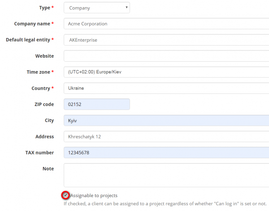
Task: Uncheck the Assignable to projects checkbox
Action: point(66,195)
